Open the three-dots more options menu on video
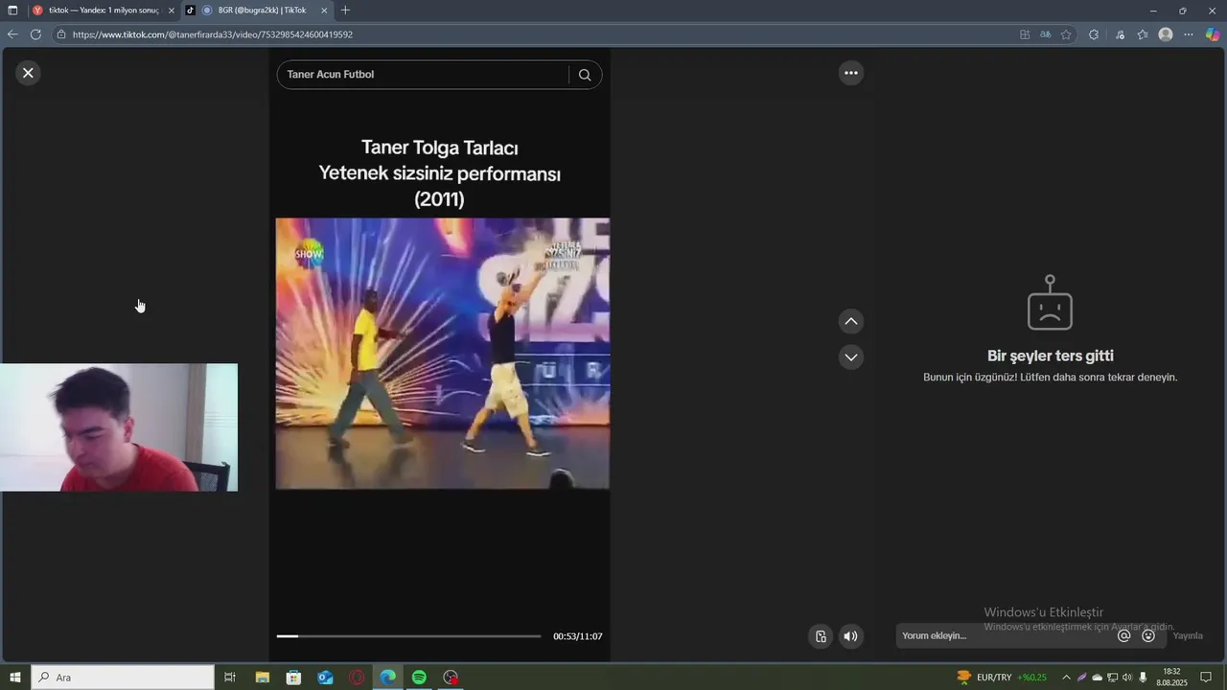This screenshot has height=690, width=1227. pos(850,73)
